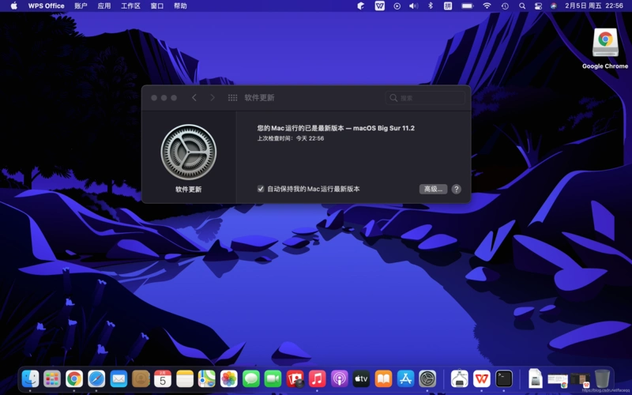Open the Apple menu logo

coord(14,6)
